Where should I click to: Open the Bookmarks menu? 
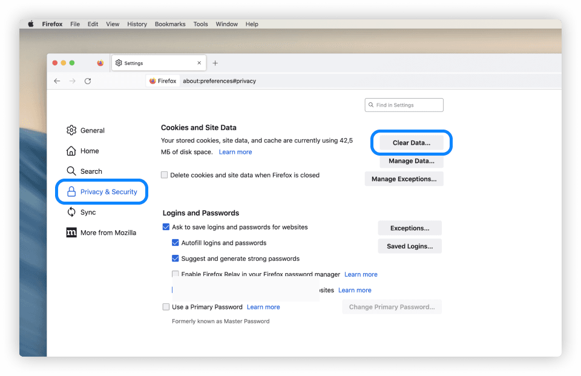tap(170, 24)
